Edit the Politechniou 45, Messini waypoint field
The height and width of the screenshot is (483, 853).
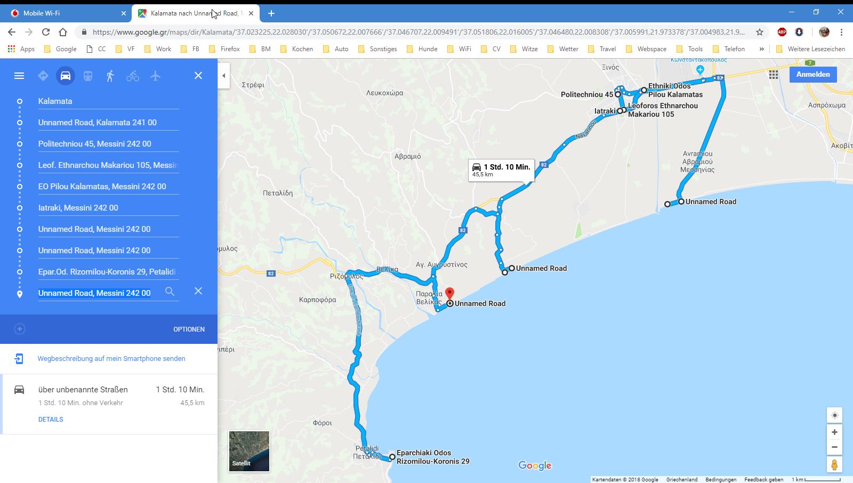tap(109, 143)
